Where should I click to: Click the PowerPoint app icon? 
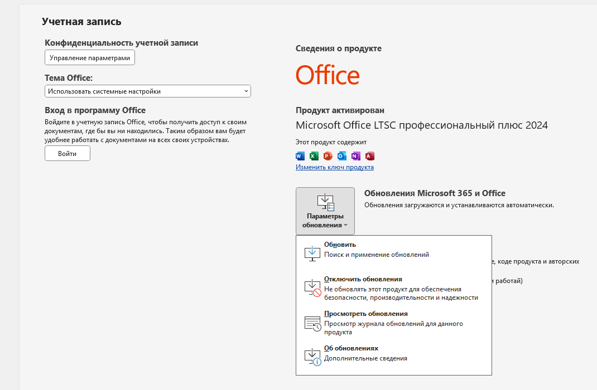coord(328,156)
